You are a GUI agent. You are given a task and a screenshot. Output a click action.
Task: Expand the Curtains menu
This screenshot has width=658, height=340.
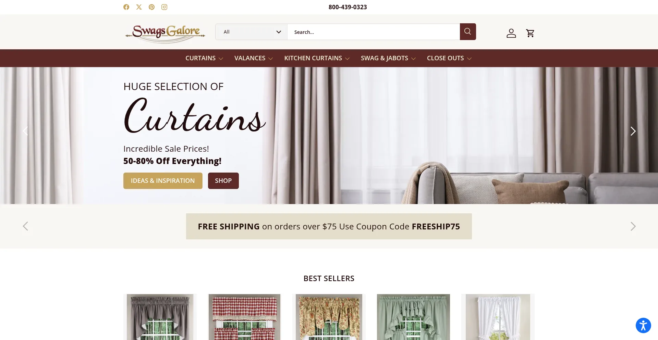point(204,58)
